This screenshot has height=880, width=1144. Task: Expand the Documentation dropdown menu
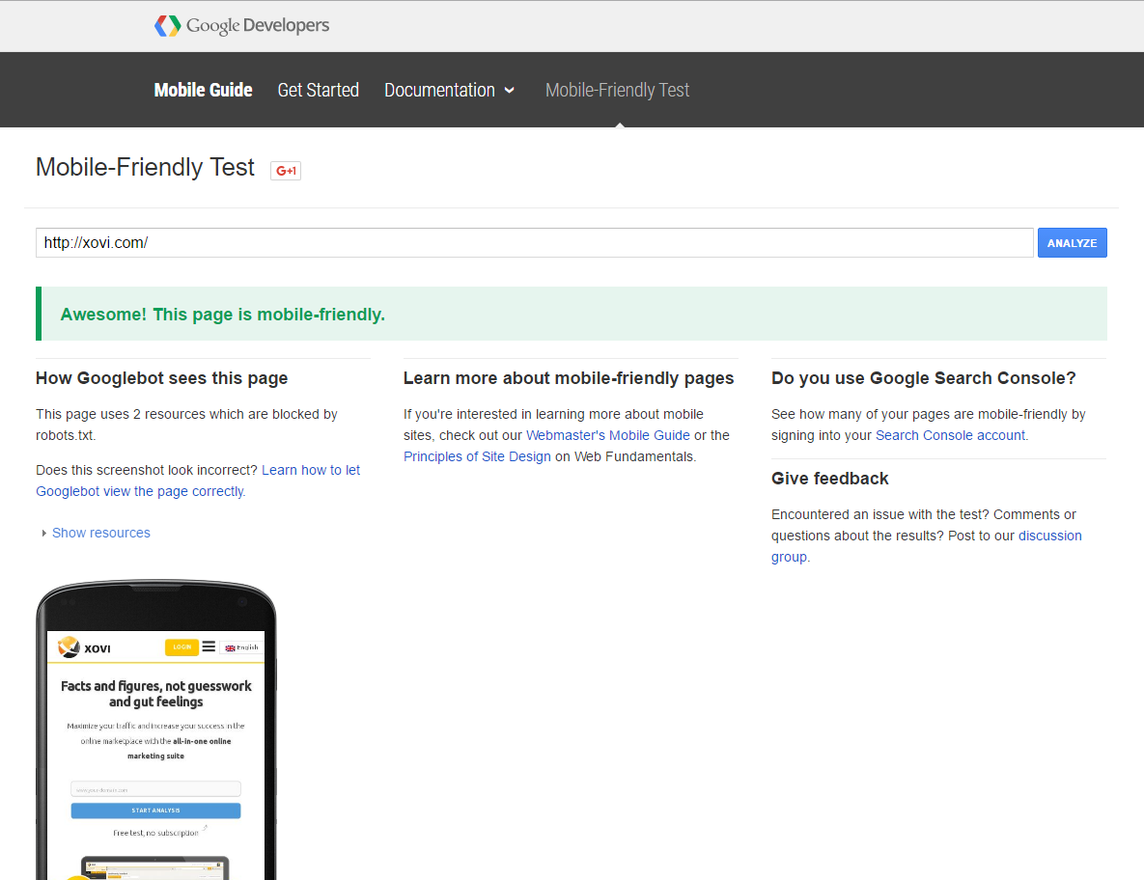point(449,90)
